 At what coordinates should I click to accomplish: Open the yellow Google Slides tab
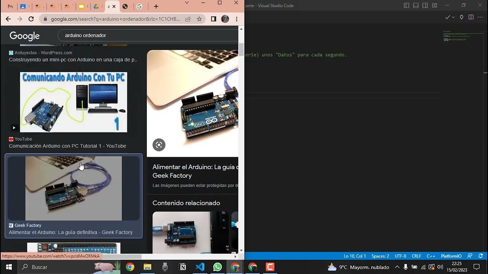click(x=81, y=6)
